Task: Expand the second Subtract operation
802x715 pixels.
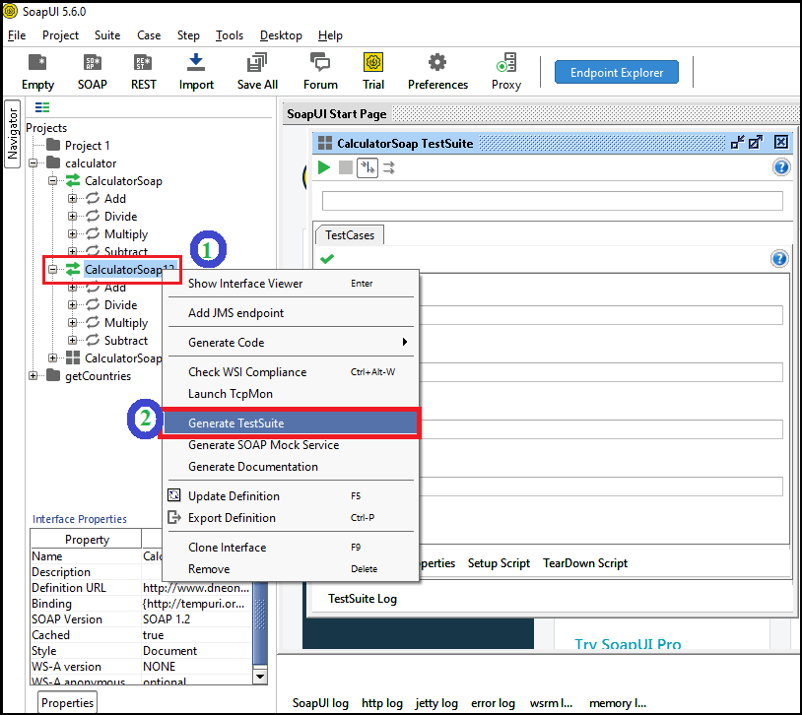Action: pos(72,341)
